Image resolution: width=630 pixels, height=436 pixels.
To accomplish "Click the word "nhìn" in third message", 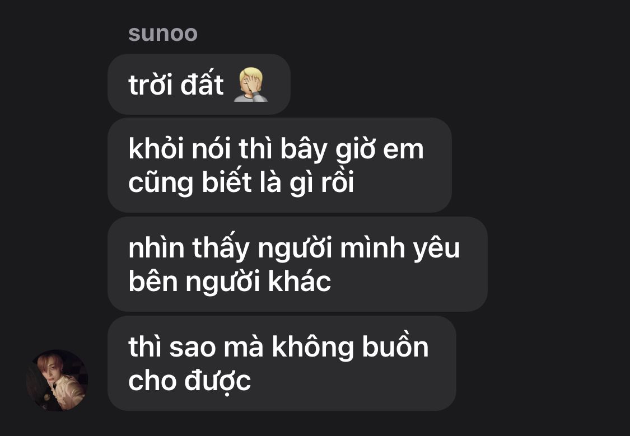I will pyautogui.click(x=156, y=248).
